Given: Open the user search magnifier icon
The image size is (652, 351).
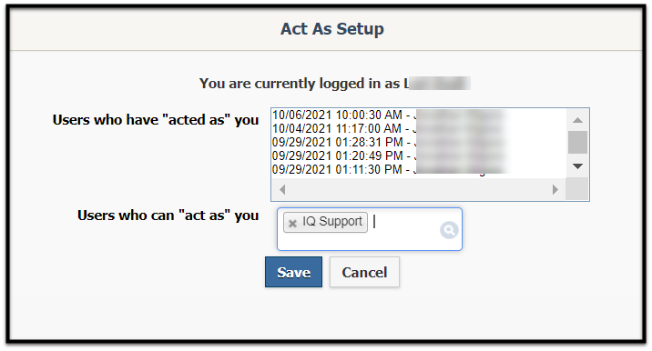Looking at the screenshot, I should point(449,230).
